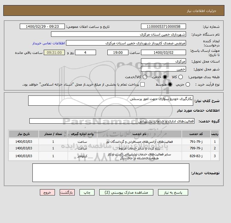Click the request creator name field
This screenshot has width=231, height=223.
[126, 43]
